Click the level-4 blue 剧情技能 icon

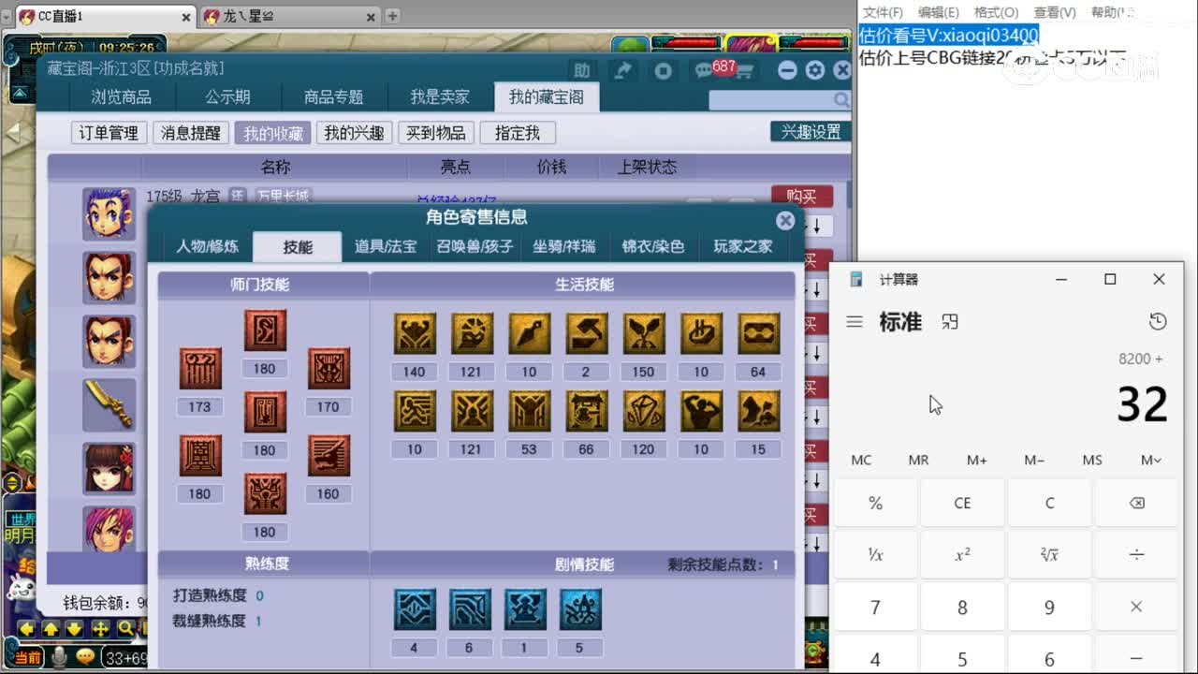(414, 609)
